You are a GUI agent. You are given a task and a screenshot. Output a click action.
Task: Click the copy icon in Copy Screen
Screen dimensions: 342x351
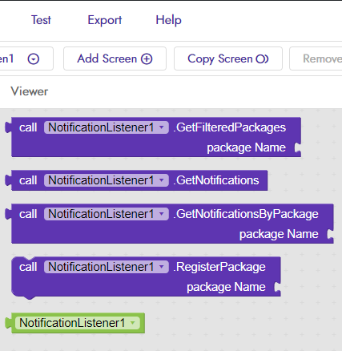(262, 58)
